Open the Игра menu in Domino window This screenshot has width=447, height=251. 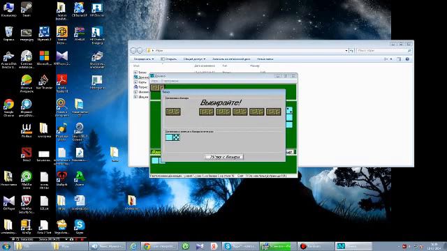coord(154,81)
